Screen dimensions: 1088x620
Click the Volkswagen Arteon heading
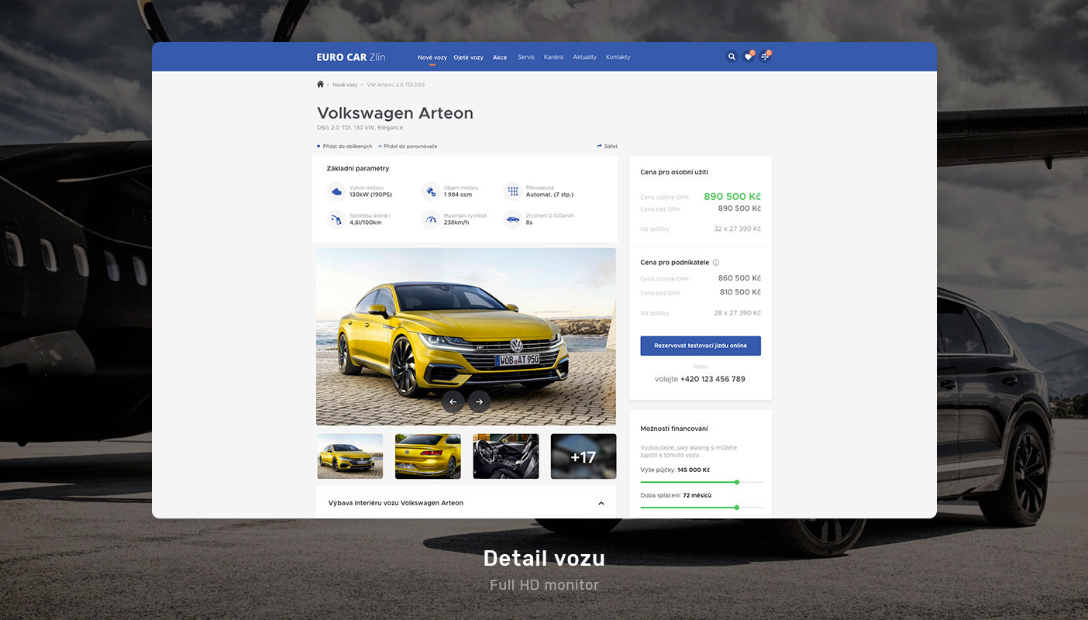pos(395,113)
